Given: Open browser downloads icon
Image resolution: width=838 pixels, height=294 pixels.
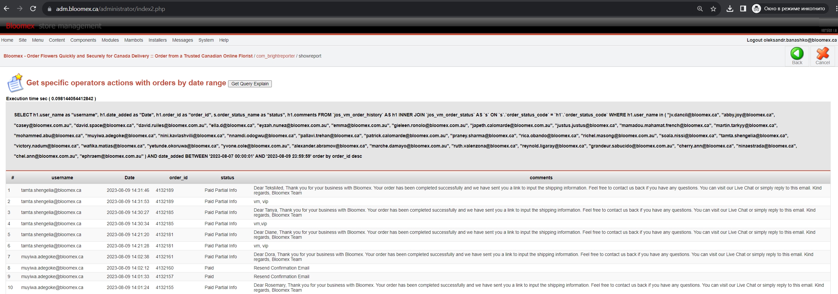Looking at the screenshot, I should pos(730,9).
